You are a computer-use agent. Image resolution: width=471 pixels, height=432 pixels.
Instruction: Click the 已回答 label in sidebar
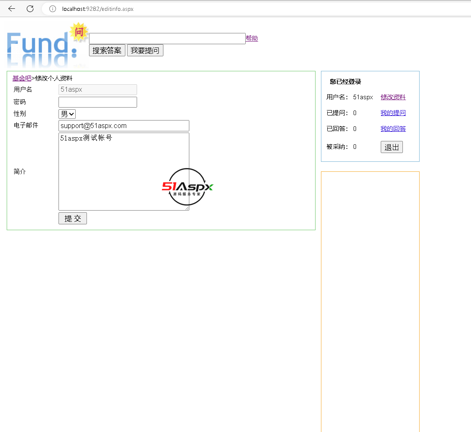pyautogui.click(x=337, y=129)
